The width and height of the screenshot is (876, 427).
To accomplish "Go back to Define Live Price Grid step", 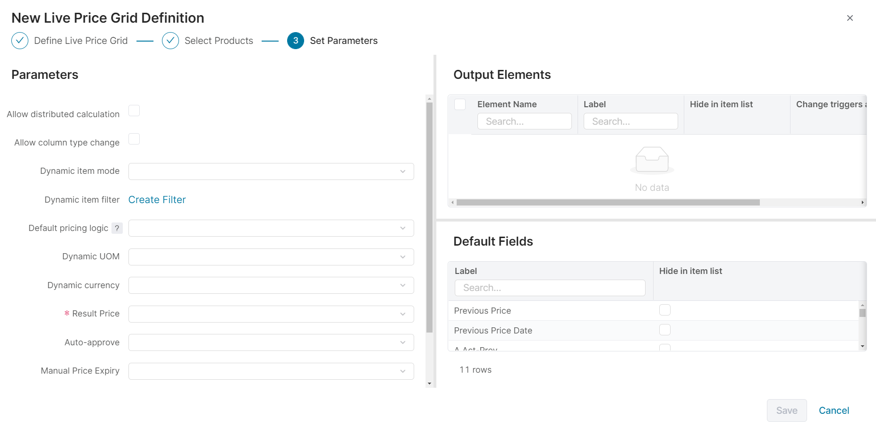I will (x=81, y=41).
